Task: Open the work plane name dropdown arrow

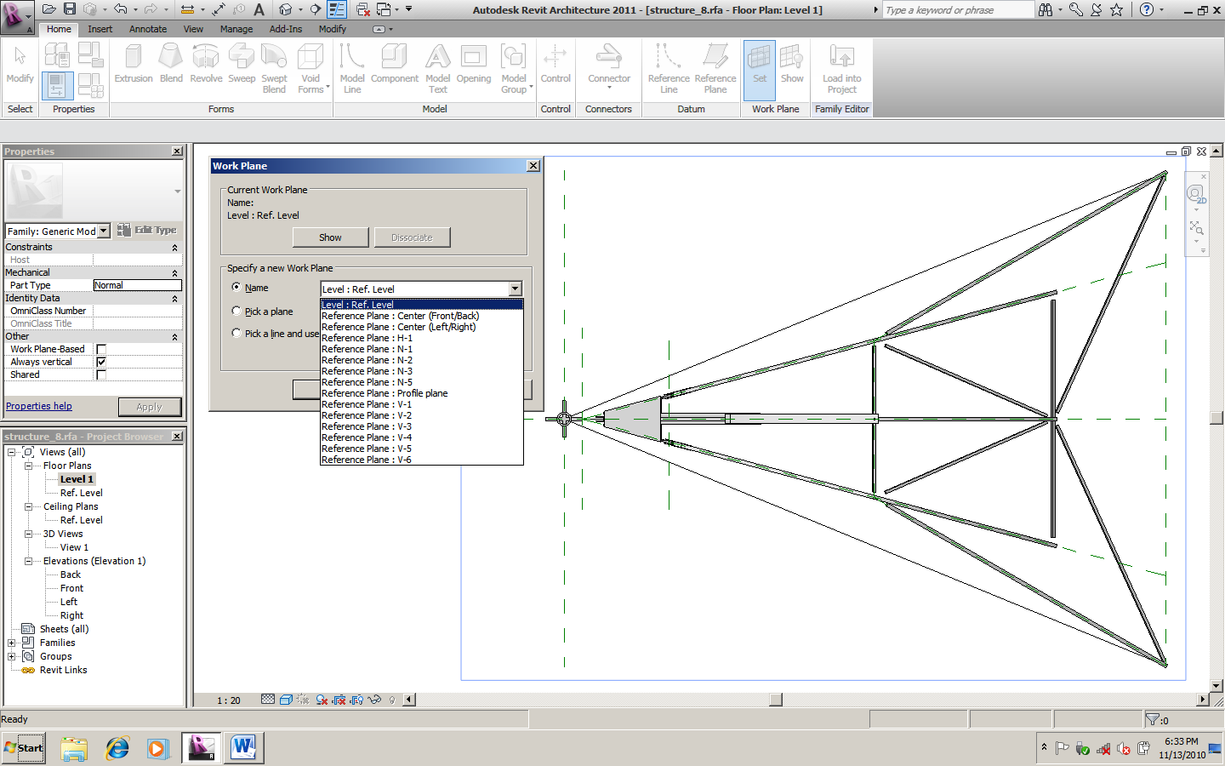Action: pos(515,289)
